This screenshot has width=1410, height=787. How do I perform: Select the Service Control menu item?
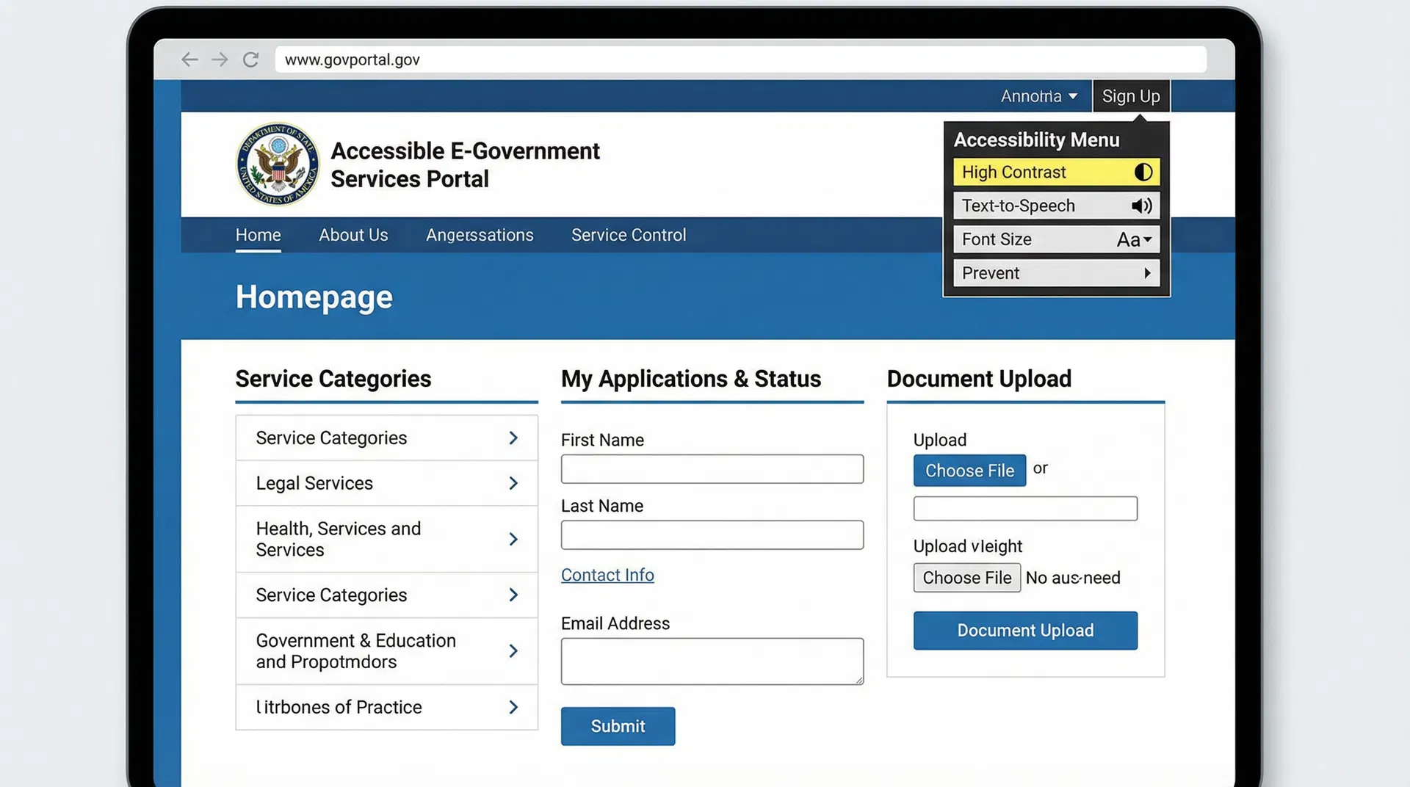[629, 235]
